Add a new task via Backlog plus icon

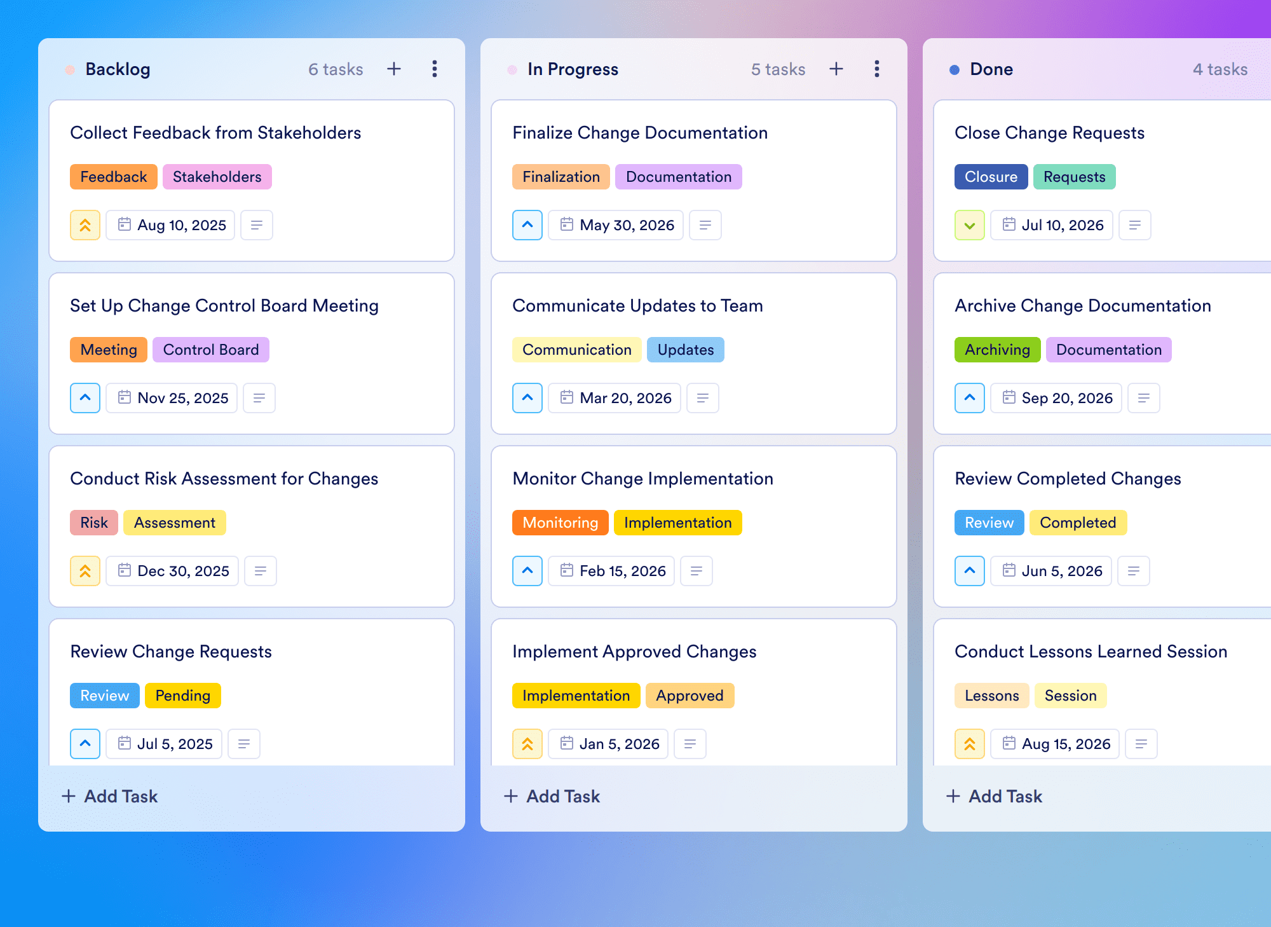coord(394,69)
